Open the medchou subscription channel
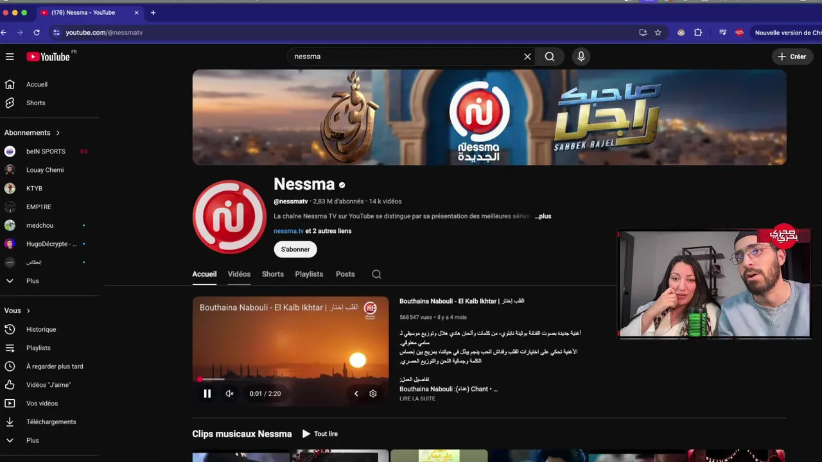Screen dimensions: 822x462 point(40,225)
